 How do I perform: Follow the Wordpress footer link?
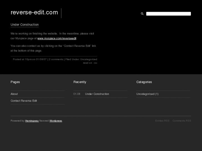(x=56, y=121)
